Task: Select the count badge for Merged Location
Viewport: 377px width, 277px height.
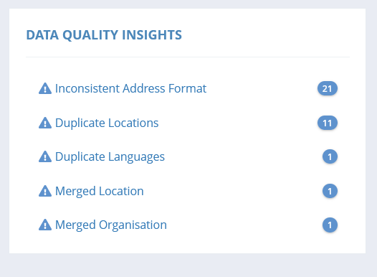Action: click(x=330, y=192)
